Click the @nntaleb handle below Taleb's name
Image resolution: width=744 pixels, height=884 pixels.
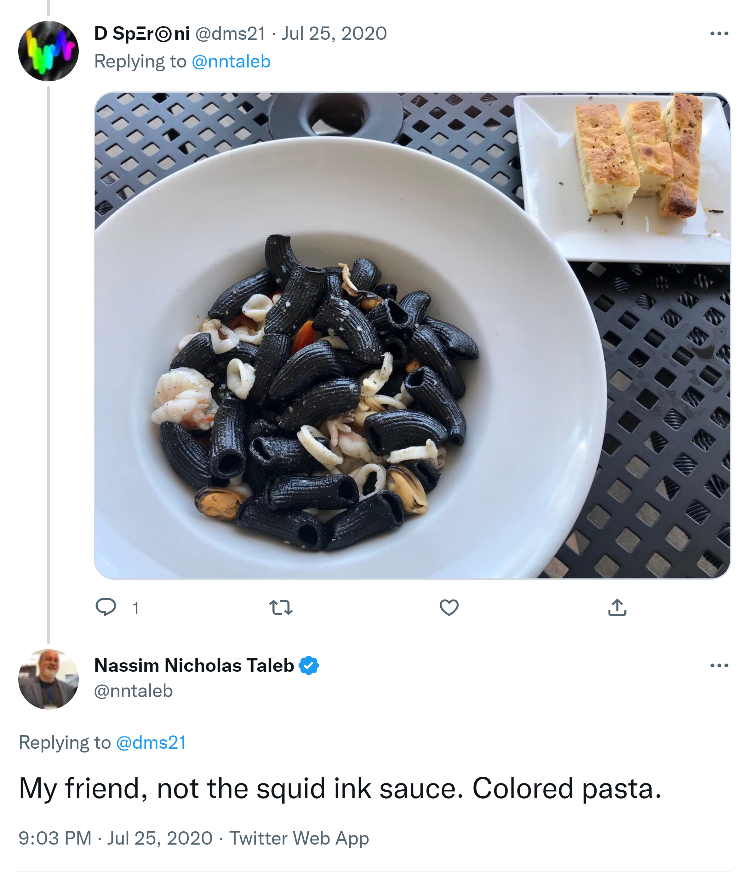pyautogui.click(x=133, y=691)
